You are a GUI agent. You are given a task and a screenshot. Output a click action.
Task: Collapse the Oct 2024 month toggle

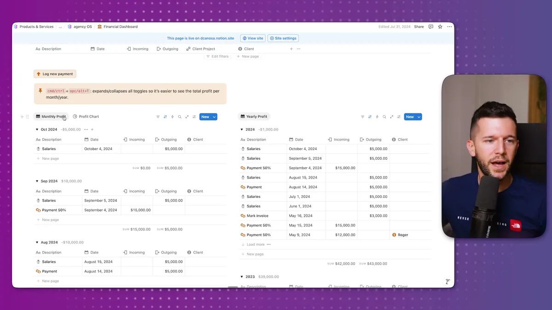(37, 130)
